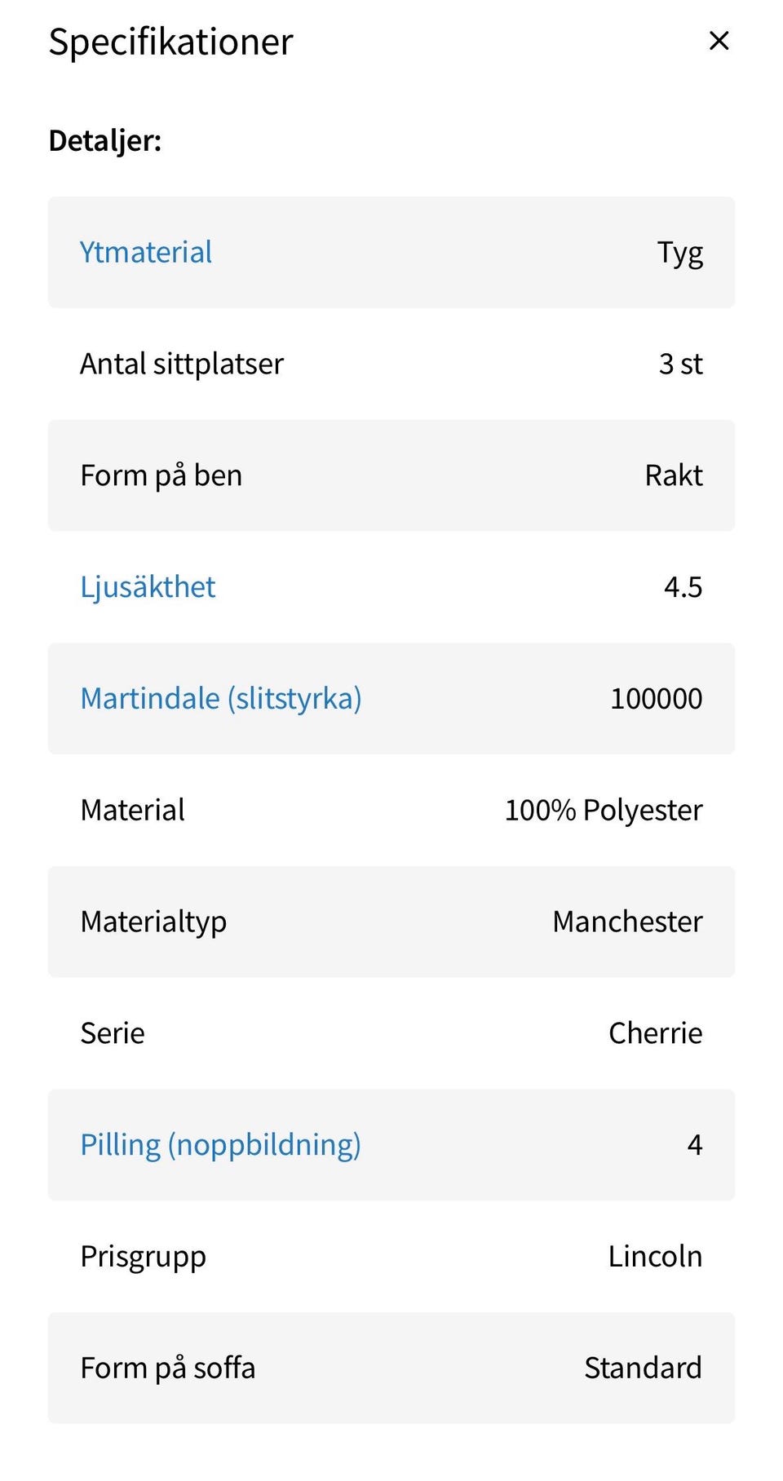Click the Materialtyp label
The height and width of the screenshot is (1481, 783).
(x=153, y=922)
